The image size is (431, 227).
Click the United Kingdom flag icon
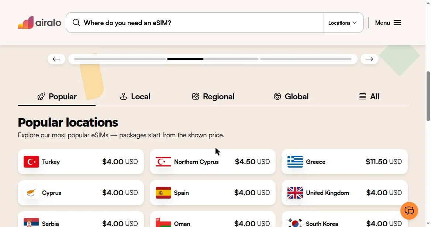(x=295, y=193)
